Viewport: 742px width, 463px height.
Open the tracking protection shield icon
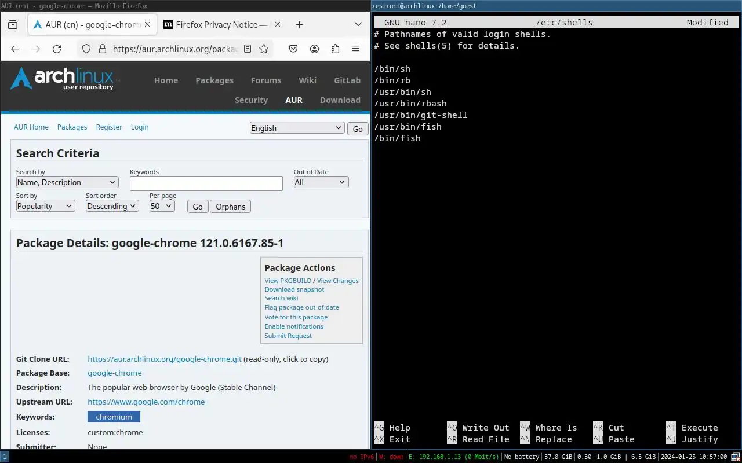(86, 49)
